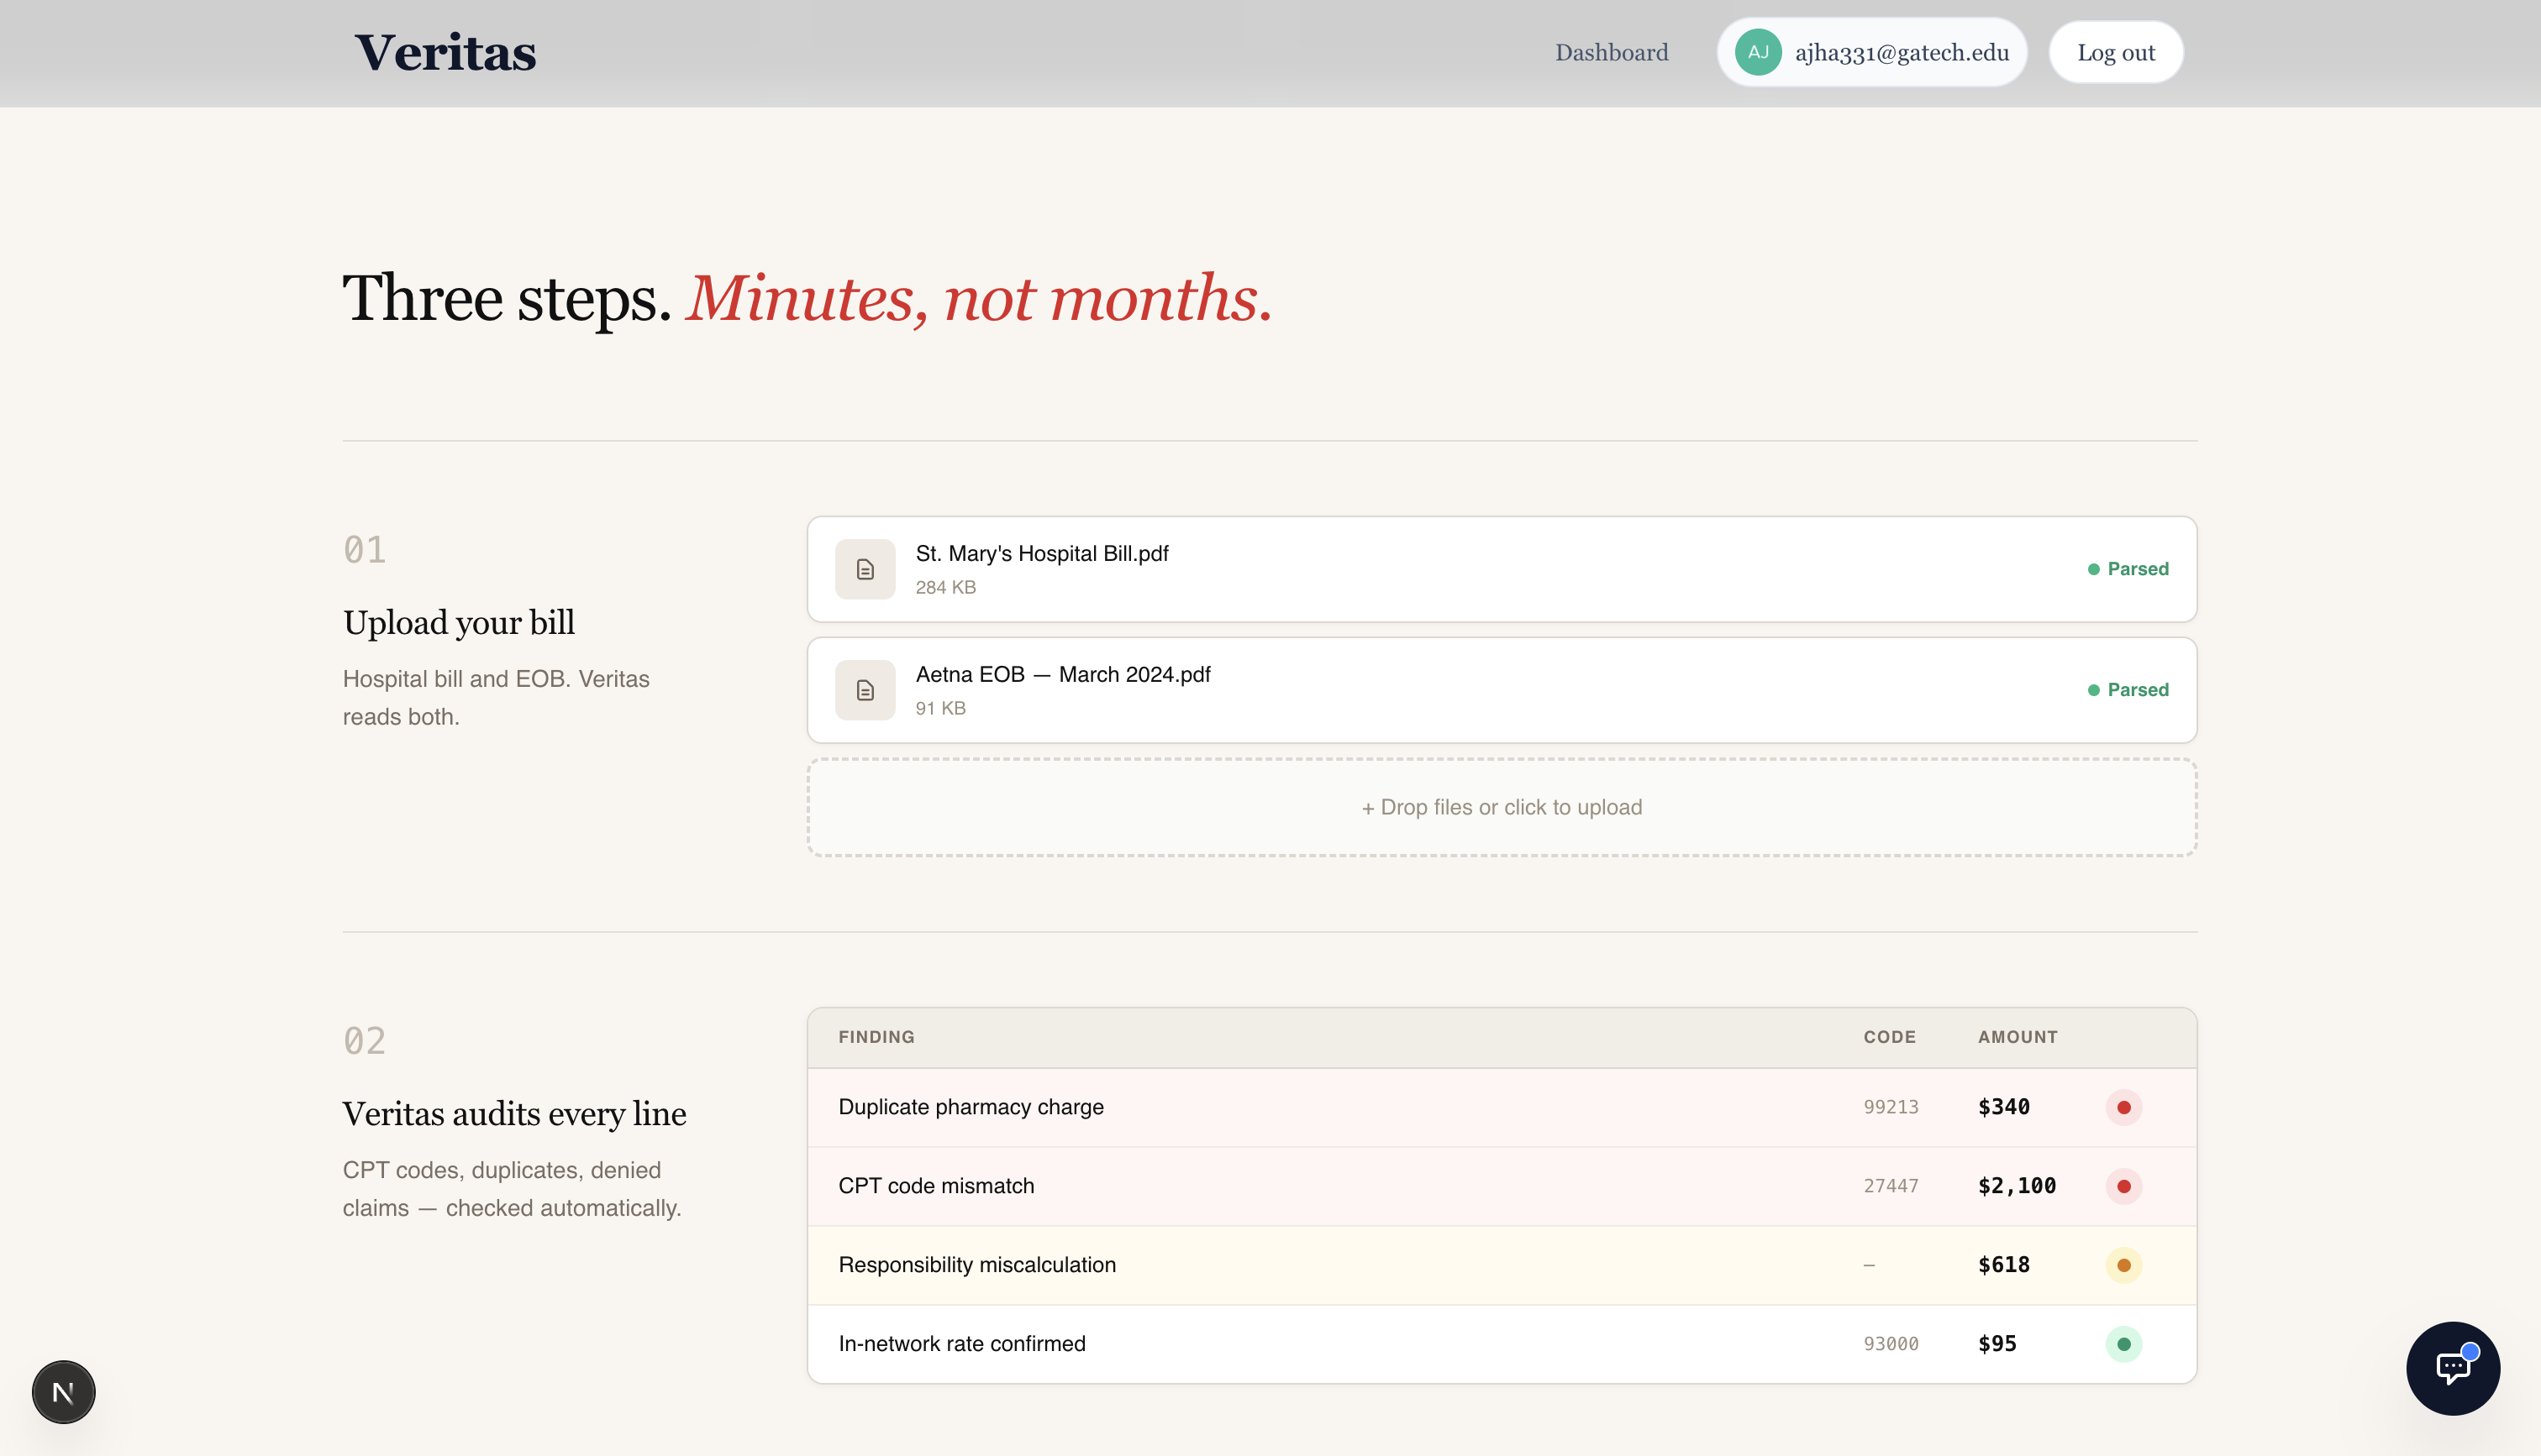Select the St. Mary's Hospital Bill.pdf file
2541x1456 pixels.
(1041, 554)
